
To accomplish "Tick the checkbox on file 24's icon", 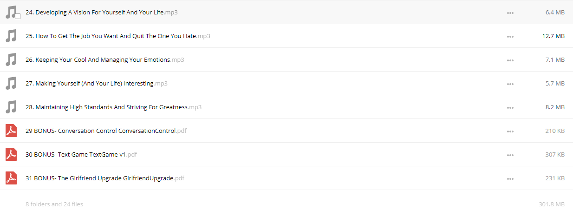I will (x=18, y=16).
